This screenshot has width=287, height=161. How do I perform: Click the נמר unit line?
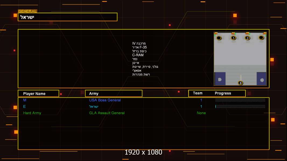[135, 59]
